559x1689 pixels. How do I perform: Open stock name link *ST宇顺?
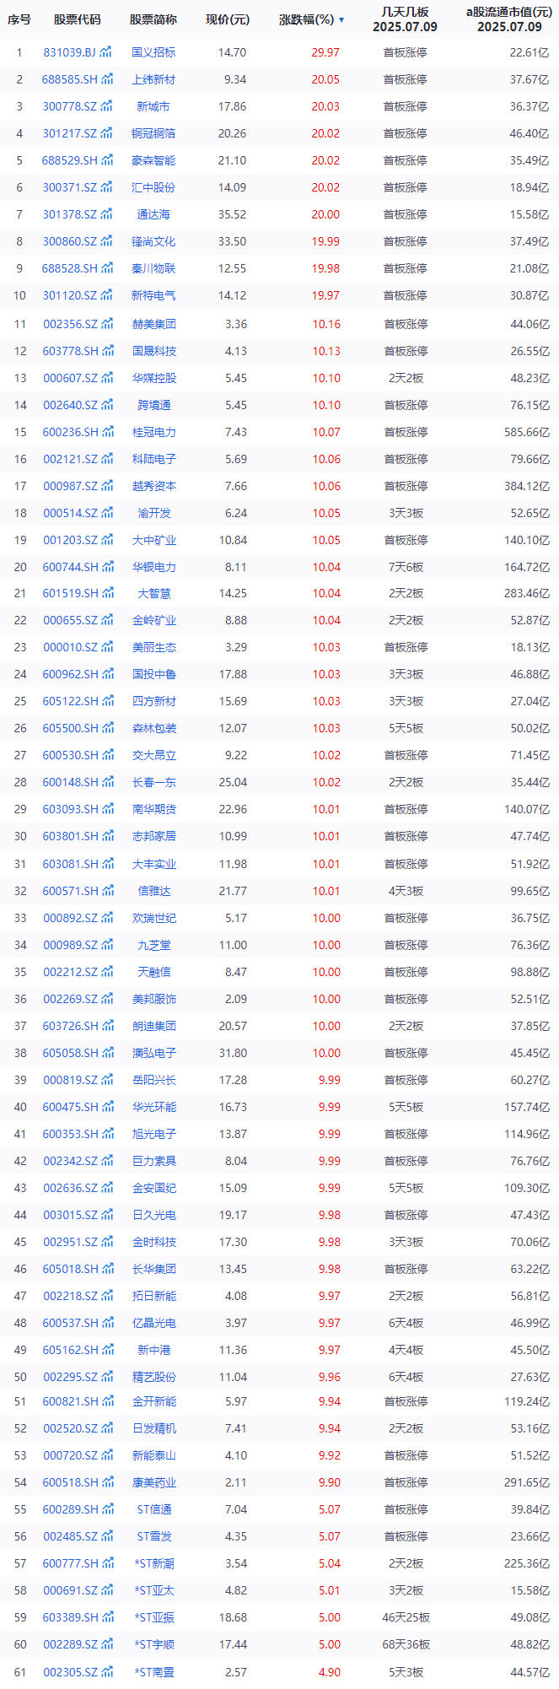pos(153,1644)
